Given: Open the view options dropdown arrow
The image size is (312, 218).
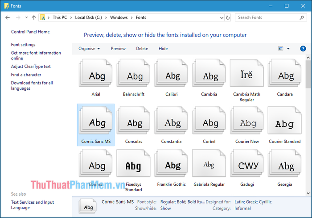Looking at the screenshot, I should tap(288, 48).
